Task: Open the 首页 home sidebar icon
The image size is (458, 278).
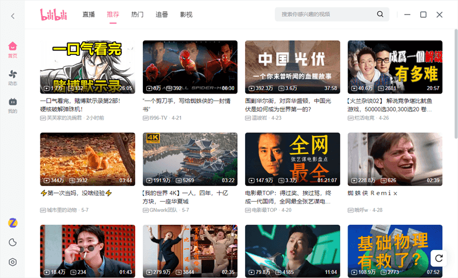Action: click(x=12, y=50)
